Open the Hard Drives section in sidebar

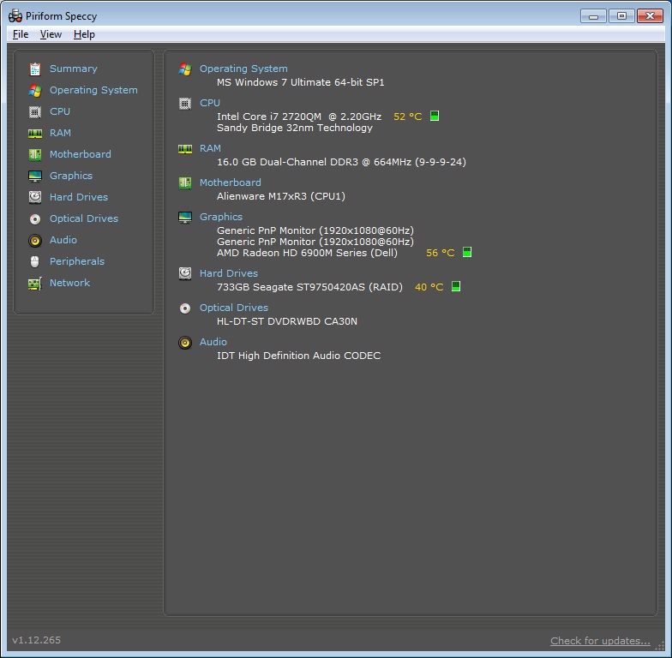[79, 197]
